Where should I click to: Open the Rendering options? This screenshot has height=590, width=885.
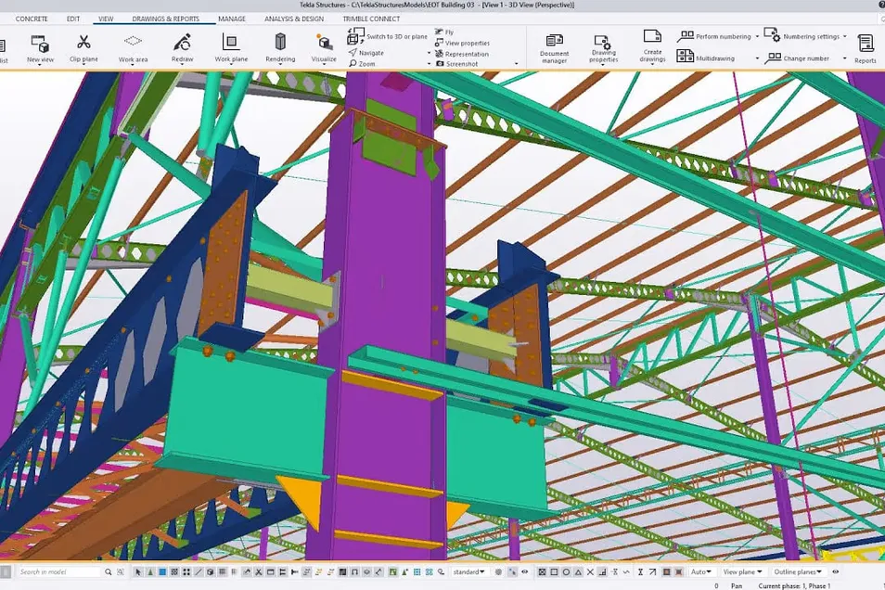click(280, 43)
